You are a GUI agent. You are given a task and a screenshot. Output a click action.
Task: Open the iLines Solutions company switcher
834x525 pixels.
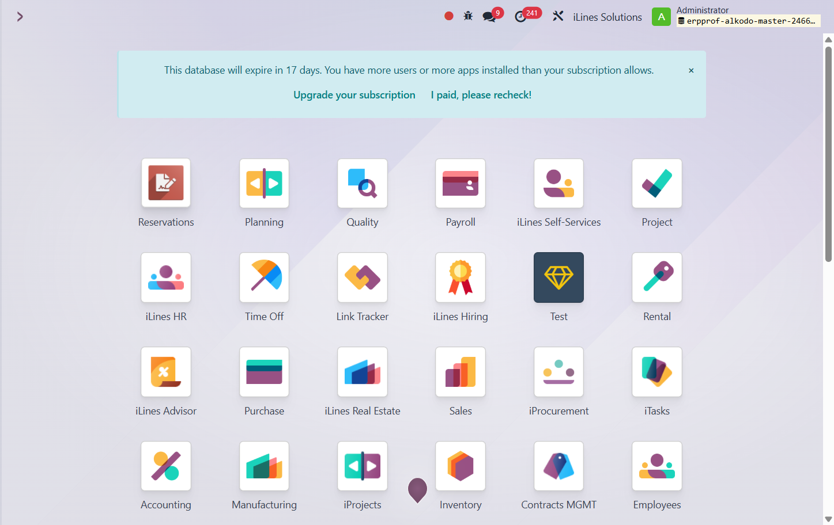[607, 17]
